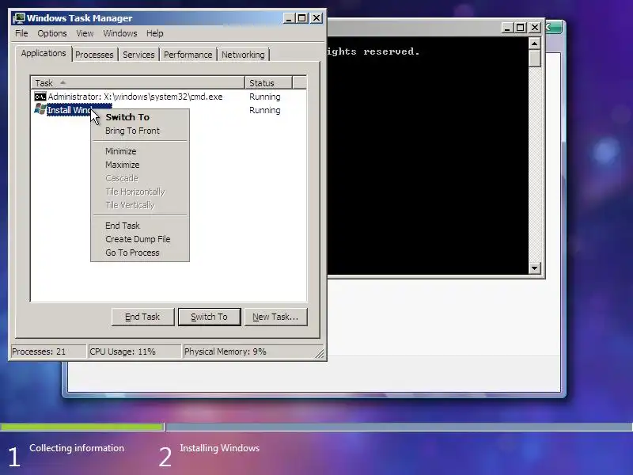633x475 pixels.
Task: Select the Install Windows task row
Action: click(x=169, y=110)
